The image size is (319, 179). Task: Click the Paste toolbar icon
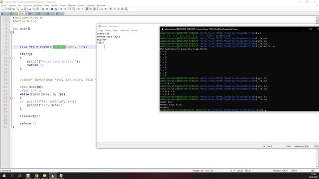pyautogui.click(x=38, y=9)
